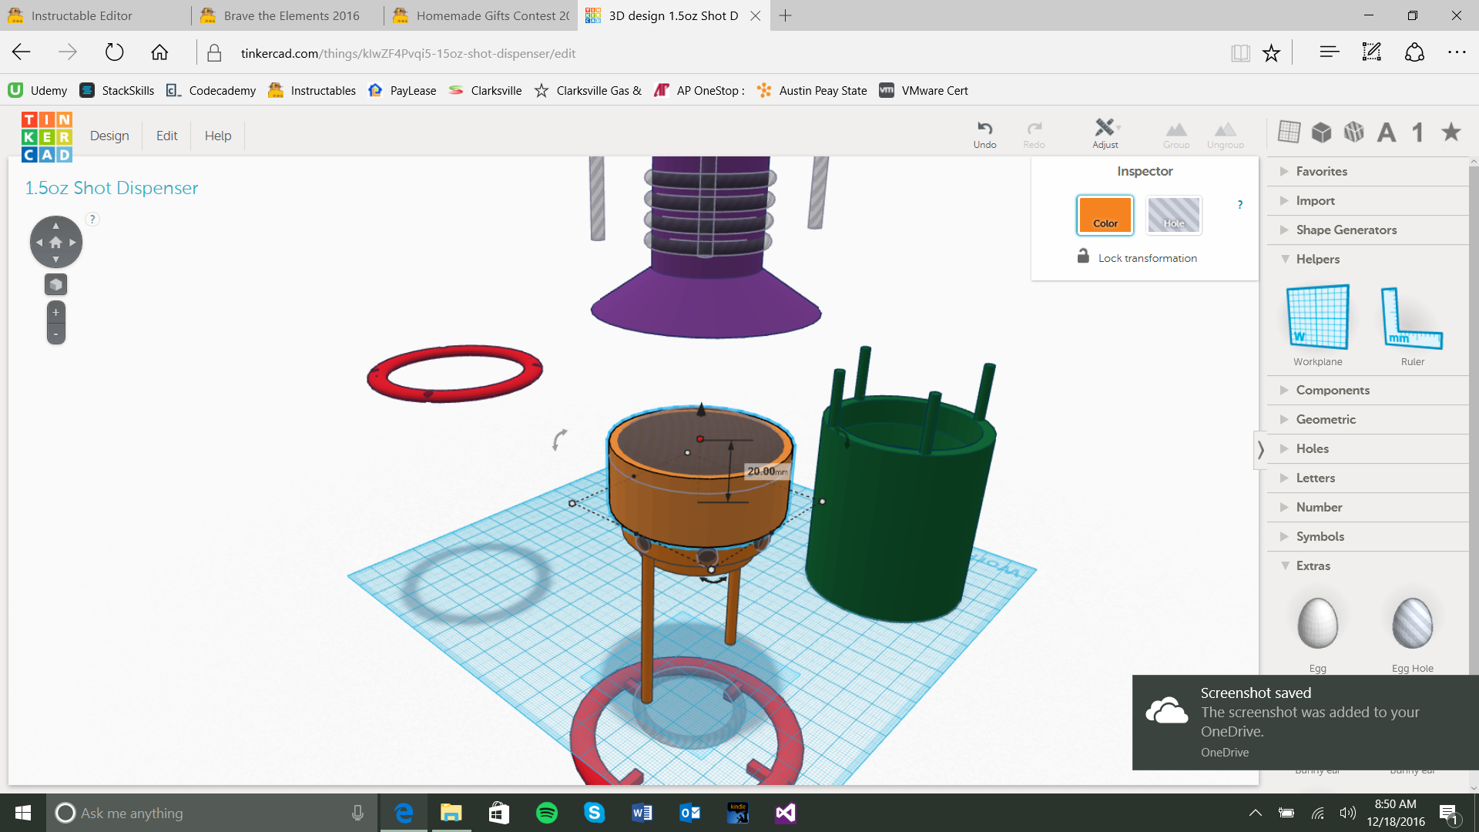This screenshot has width=1479, height=832.
Task: Collapse the right shapes panel arrow
Action: [1260, 449]
